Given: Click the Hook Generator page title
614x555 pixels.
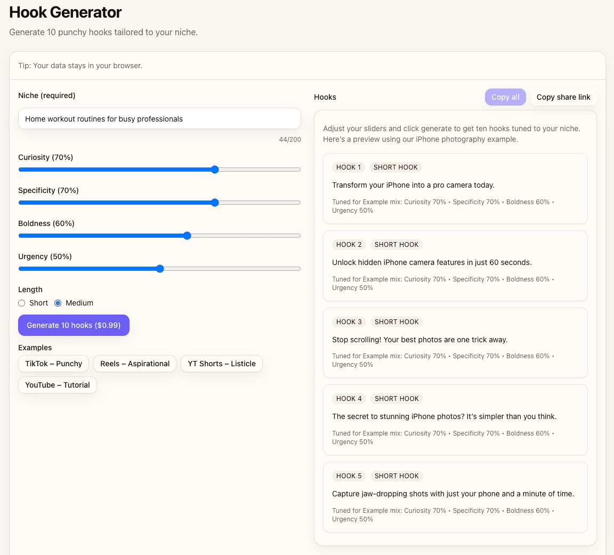Looking at the screenshot, I should tap(65, 12).
